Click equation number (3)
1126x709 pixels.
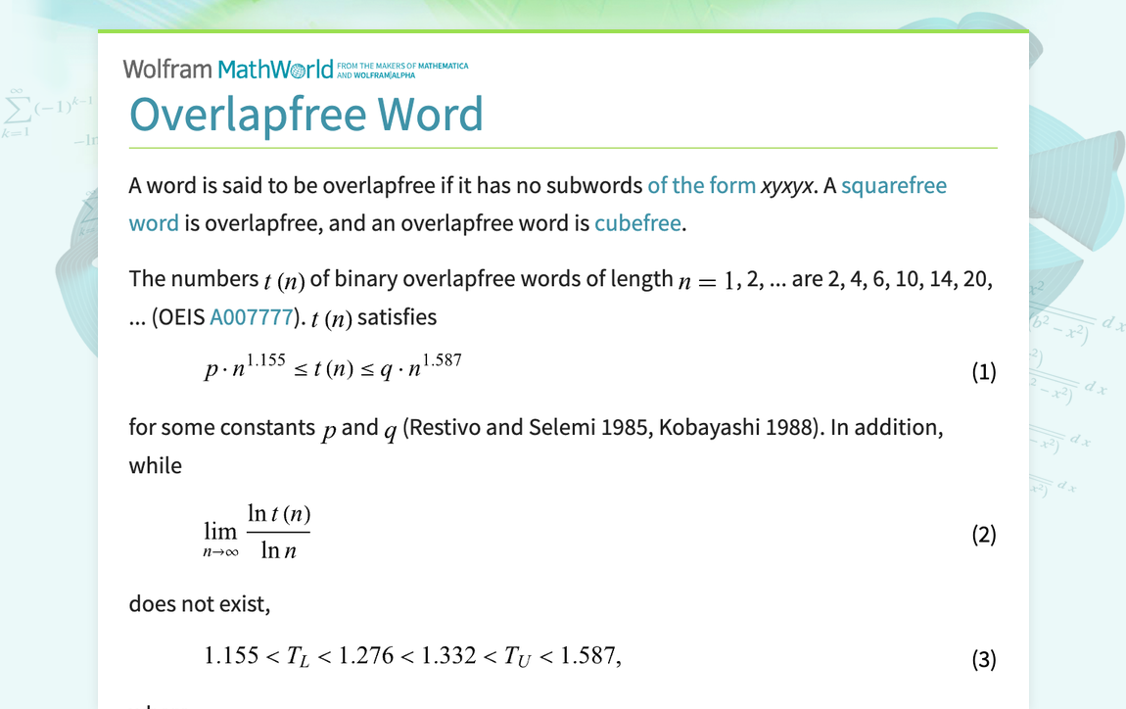click(983, 659)
